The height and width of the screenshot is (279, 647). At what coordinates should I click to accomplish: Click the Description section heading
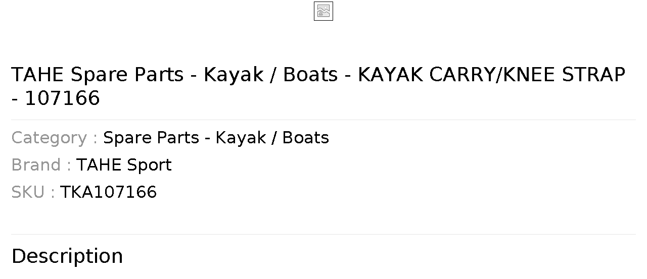coord(67,256)
